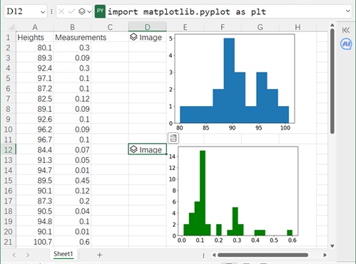
Task: Select the blue Heights histogram image
Action: coord(232,82)
